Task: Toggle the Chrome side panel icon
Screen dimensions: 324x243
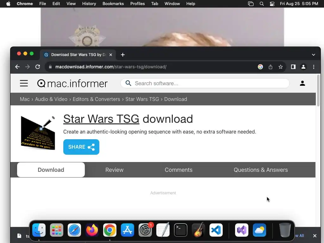Action: [x=293, y=67]
